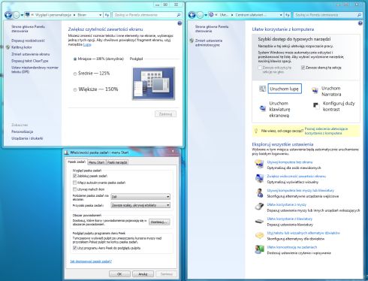Screen dimensions: 368x281
Task: Open Przyciski paska zadań dropdown
Action: (140, 205)
